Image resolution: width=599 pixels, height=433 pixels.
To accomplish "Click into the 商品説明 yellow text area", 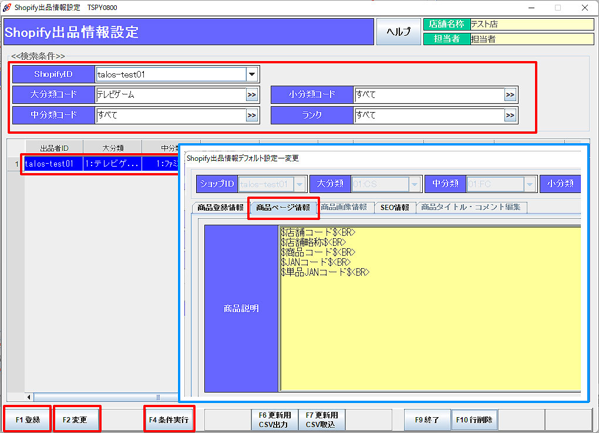I will point(430,329).
